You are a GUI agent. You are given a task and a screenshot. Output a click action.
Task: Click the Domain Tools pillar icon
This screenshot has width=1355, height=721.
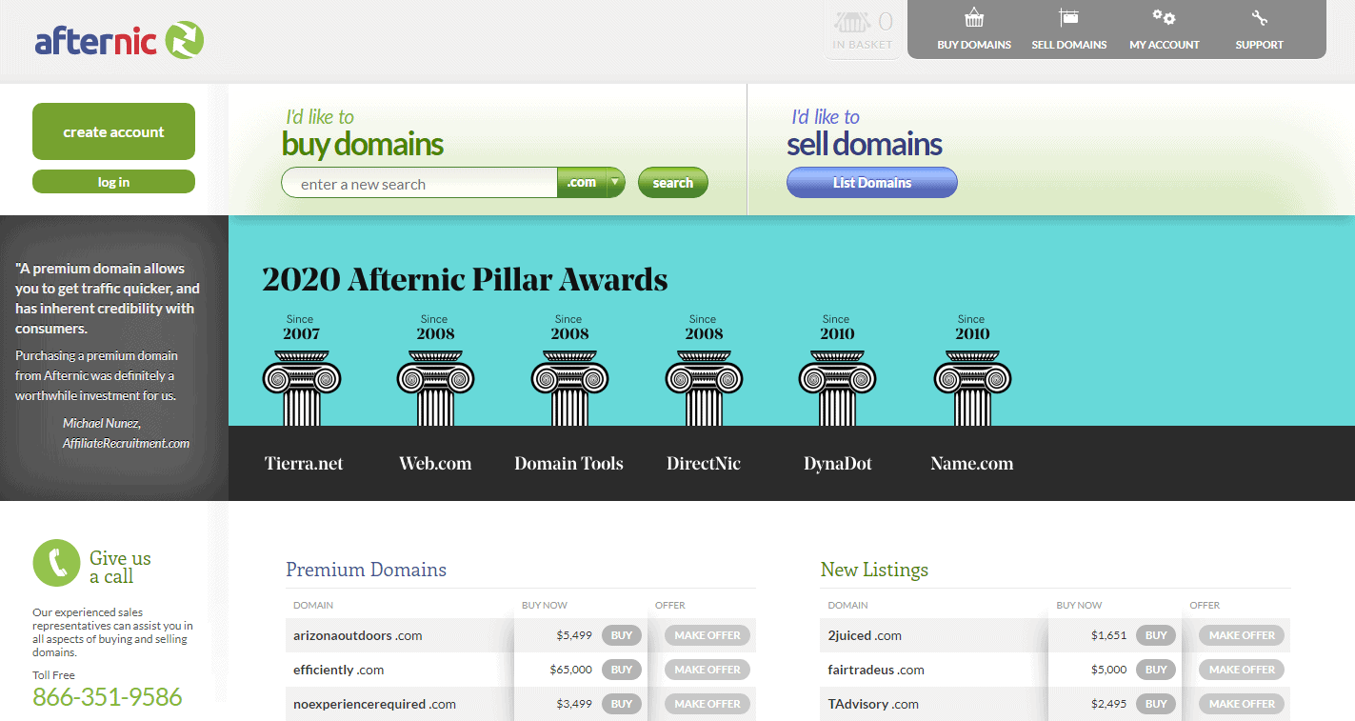click(569, 388)
